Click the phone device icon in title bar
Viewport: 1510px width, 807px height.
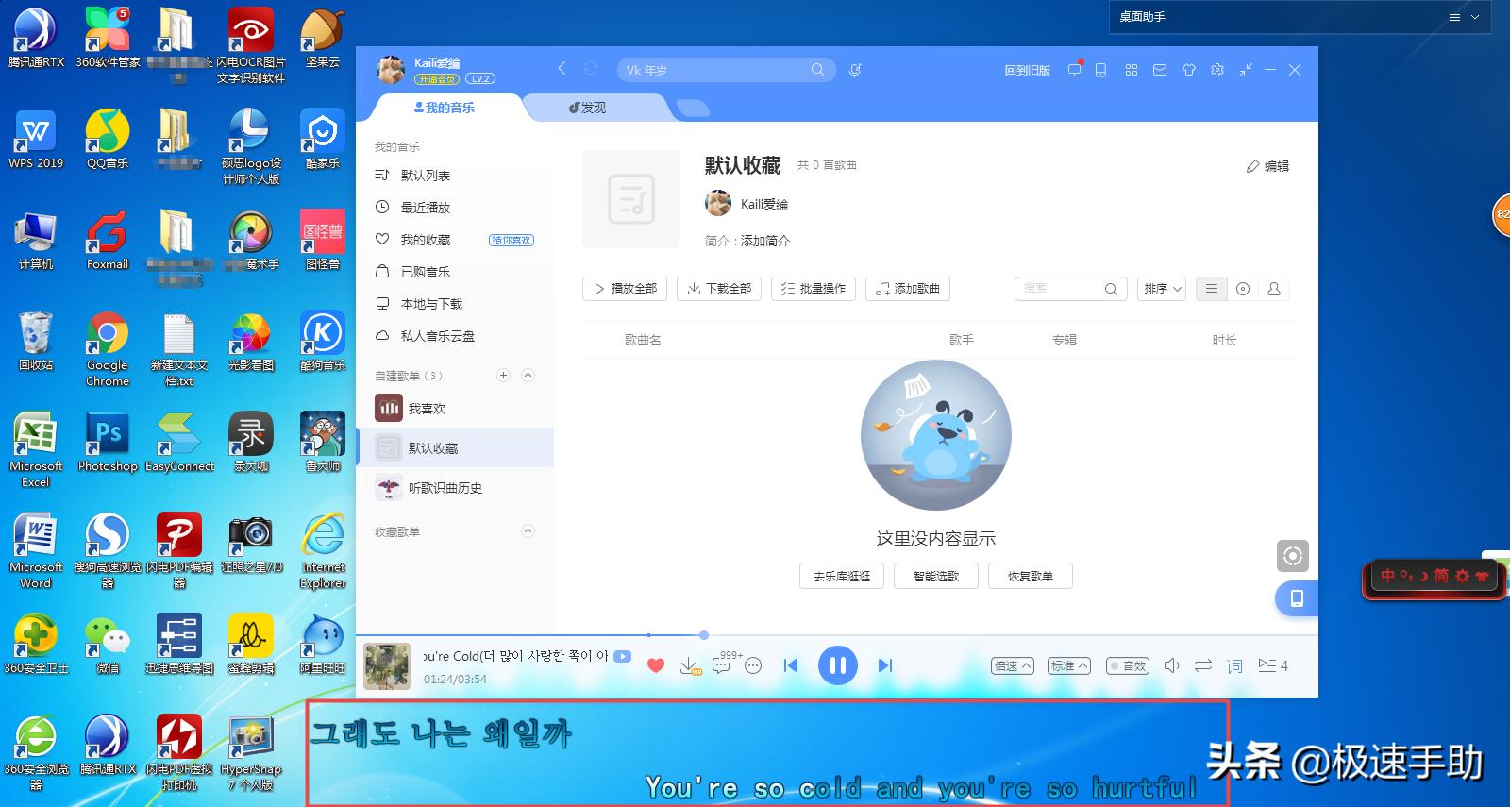click(x=1100, y=70)
